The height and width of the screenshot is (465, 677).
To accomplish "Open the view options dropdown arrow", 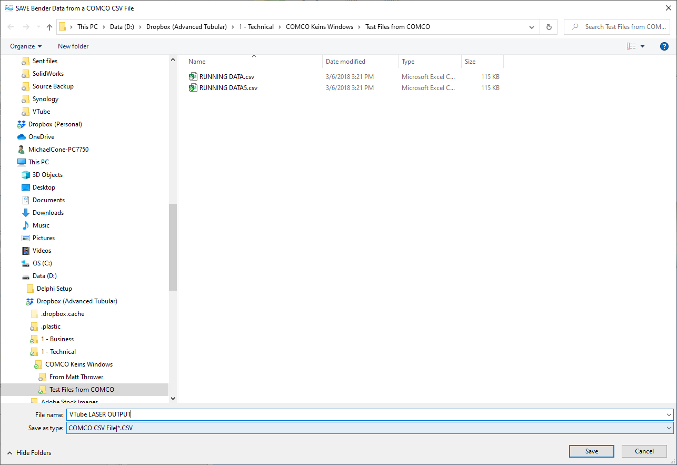I will coord(643,46).
